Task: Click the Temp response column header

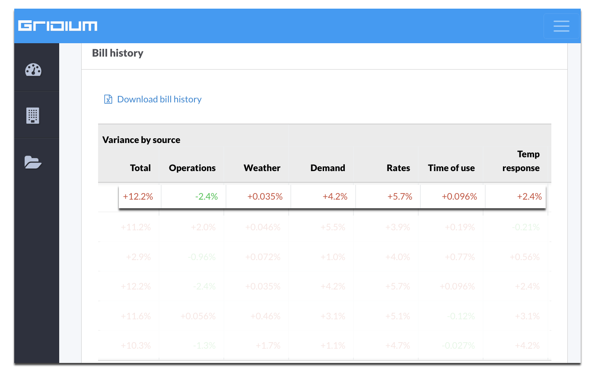Action: [x=521, y=161]
